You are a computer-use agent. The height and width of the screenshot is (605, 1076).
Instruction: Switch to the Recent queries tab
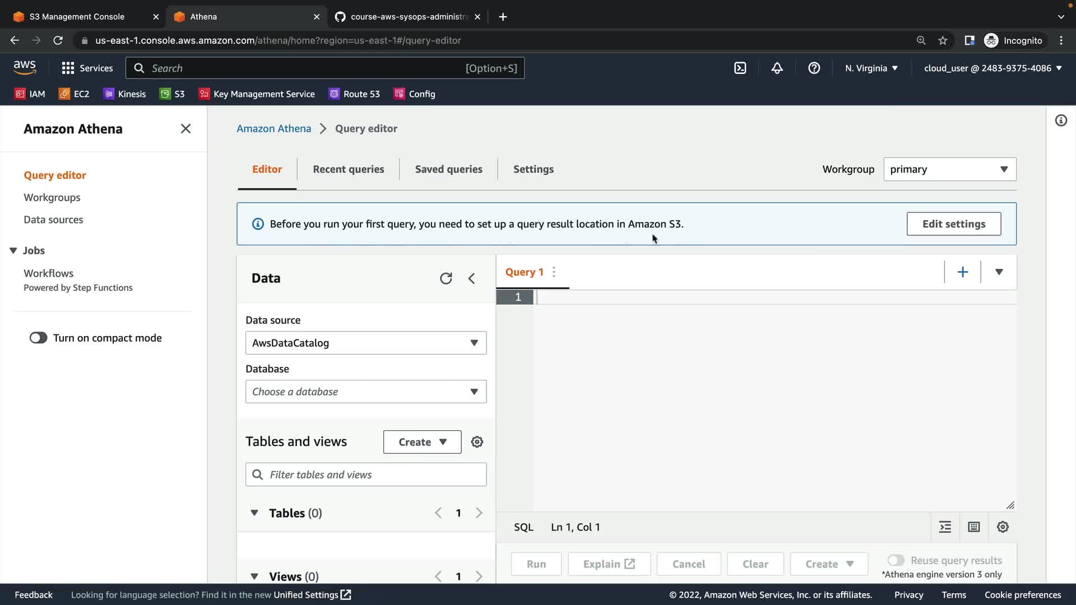348,169
